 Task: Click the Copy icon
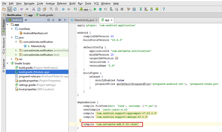click(x=39, y=9)
